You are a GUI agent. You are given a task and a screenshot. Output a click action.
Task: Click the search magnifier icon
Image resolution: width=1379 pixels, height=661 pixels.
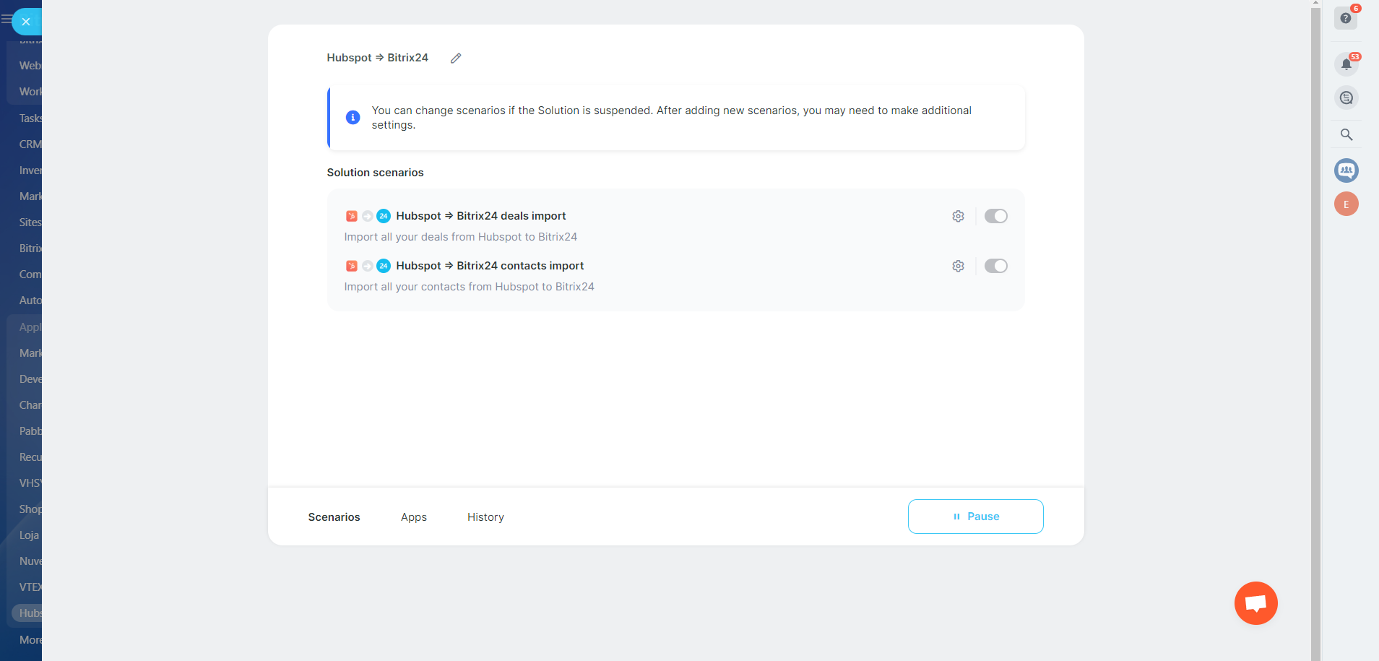point(1346,134)
